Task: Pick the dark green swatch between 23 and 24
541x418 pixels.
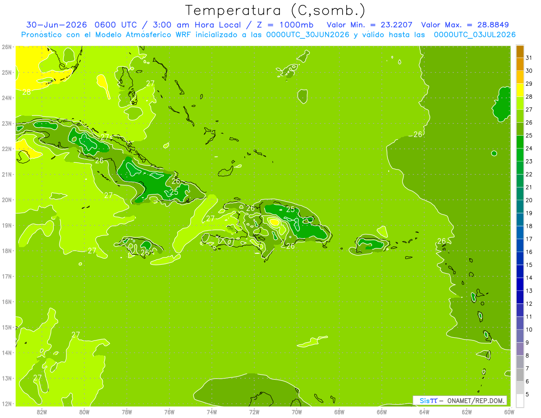Action: (x=520, y=155)
